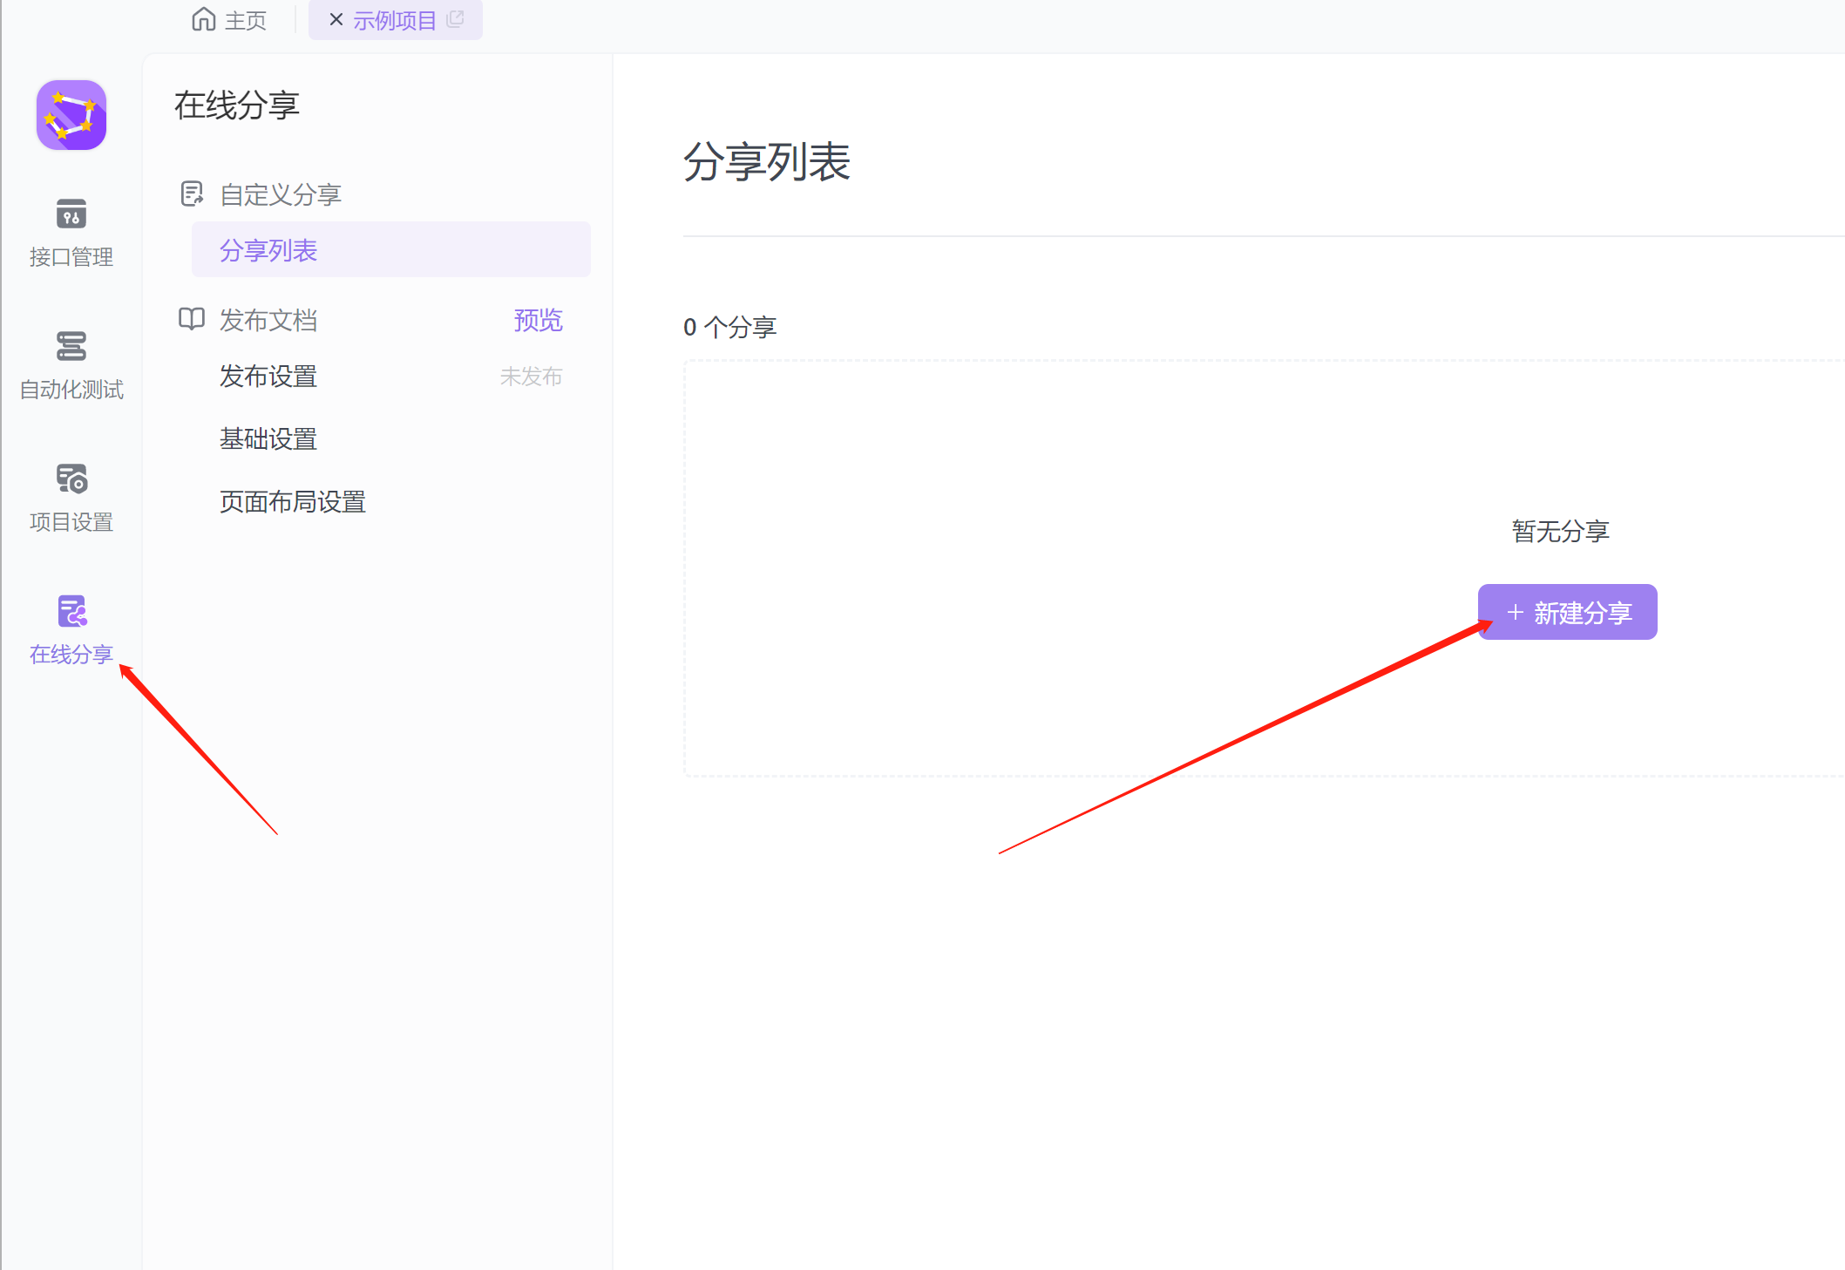Click the 暂无分享 empty-state text
The image size is (1845, 1270).
click(x=1561, y=531)
